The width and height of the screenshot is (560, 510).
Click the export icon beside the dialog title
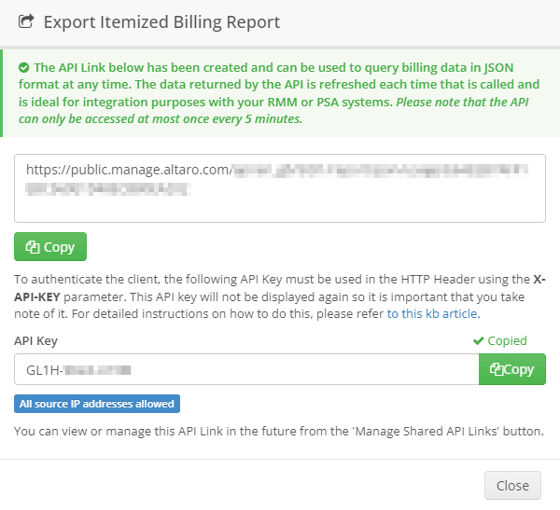tap(26, 21)
